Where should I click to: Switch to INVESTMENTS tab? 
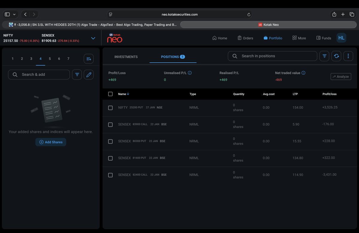point(126,57)
